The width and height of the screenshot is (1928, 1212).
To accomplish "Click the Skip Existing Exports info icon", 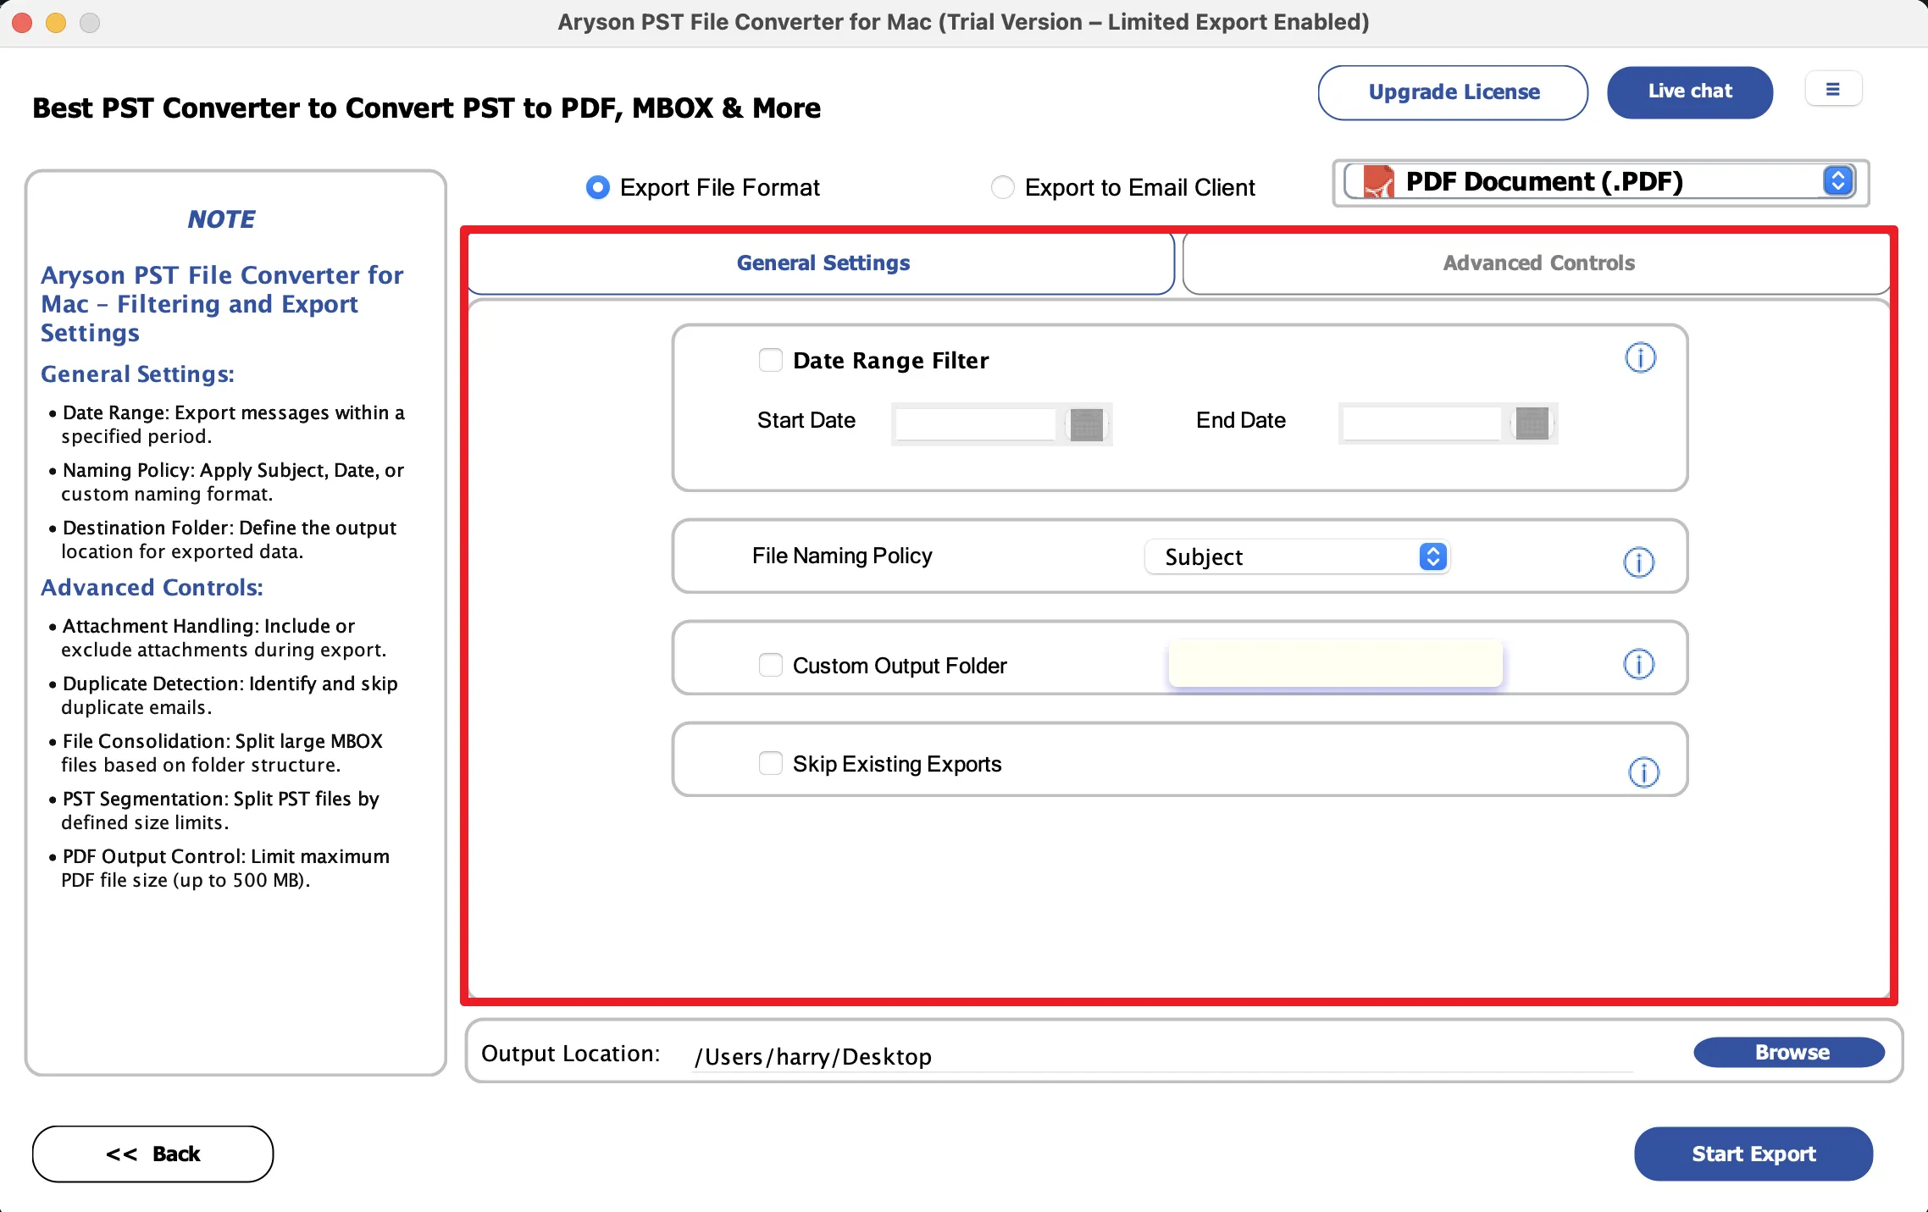I will [1643, 772].
